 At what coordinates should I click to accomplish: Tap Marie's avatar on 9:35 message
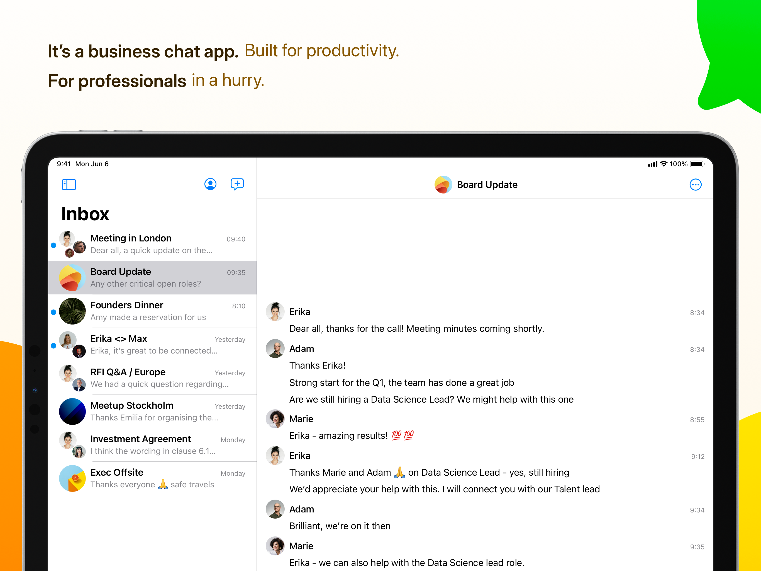(275, 546)
